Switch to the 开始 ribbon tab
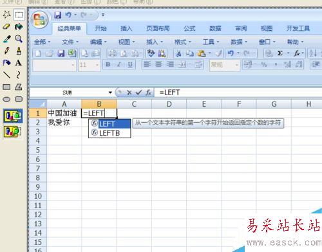Screen dimensions: 322x252 (100, 28)
